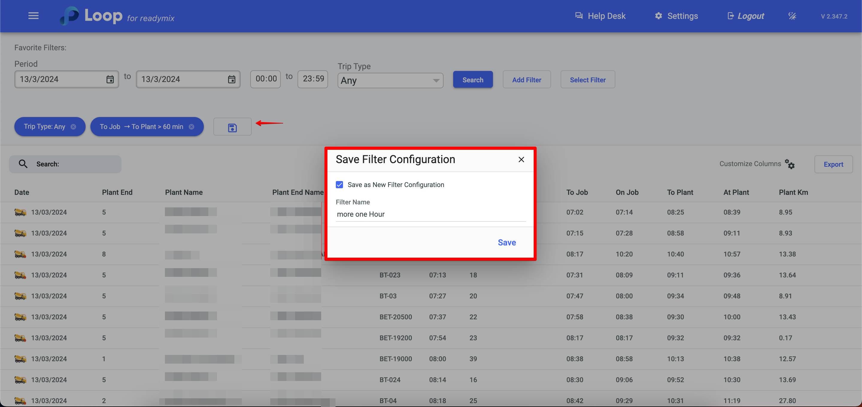Click the theme toggle icon near version

click(x=792, y=16)
